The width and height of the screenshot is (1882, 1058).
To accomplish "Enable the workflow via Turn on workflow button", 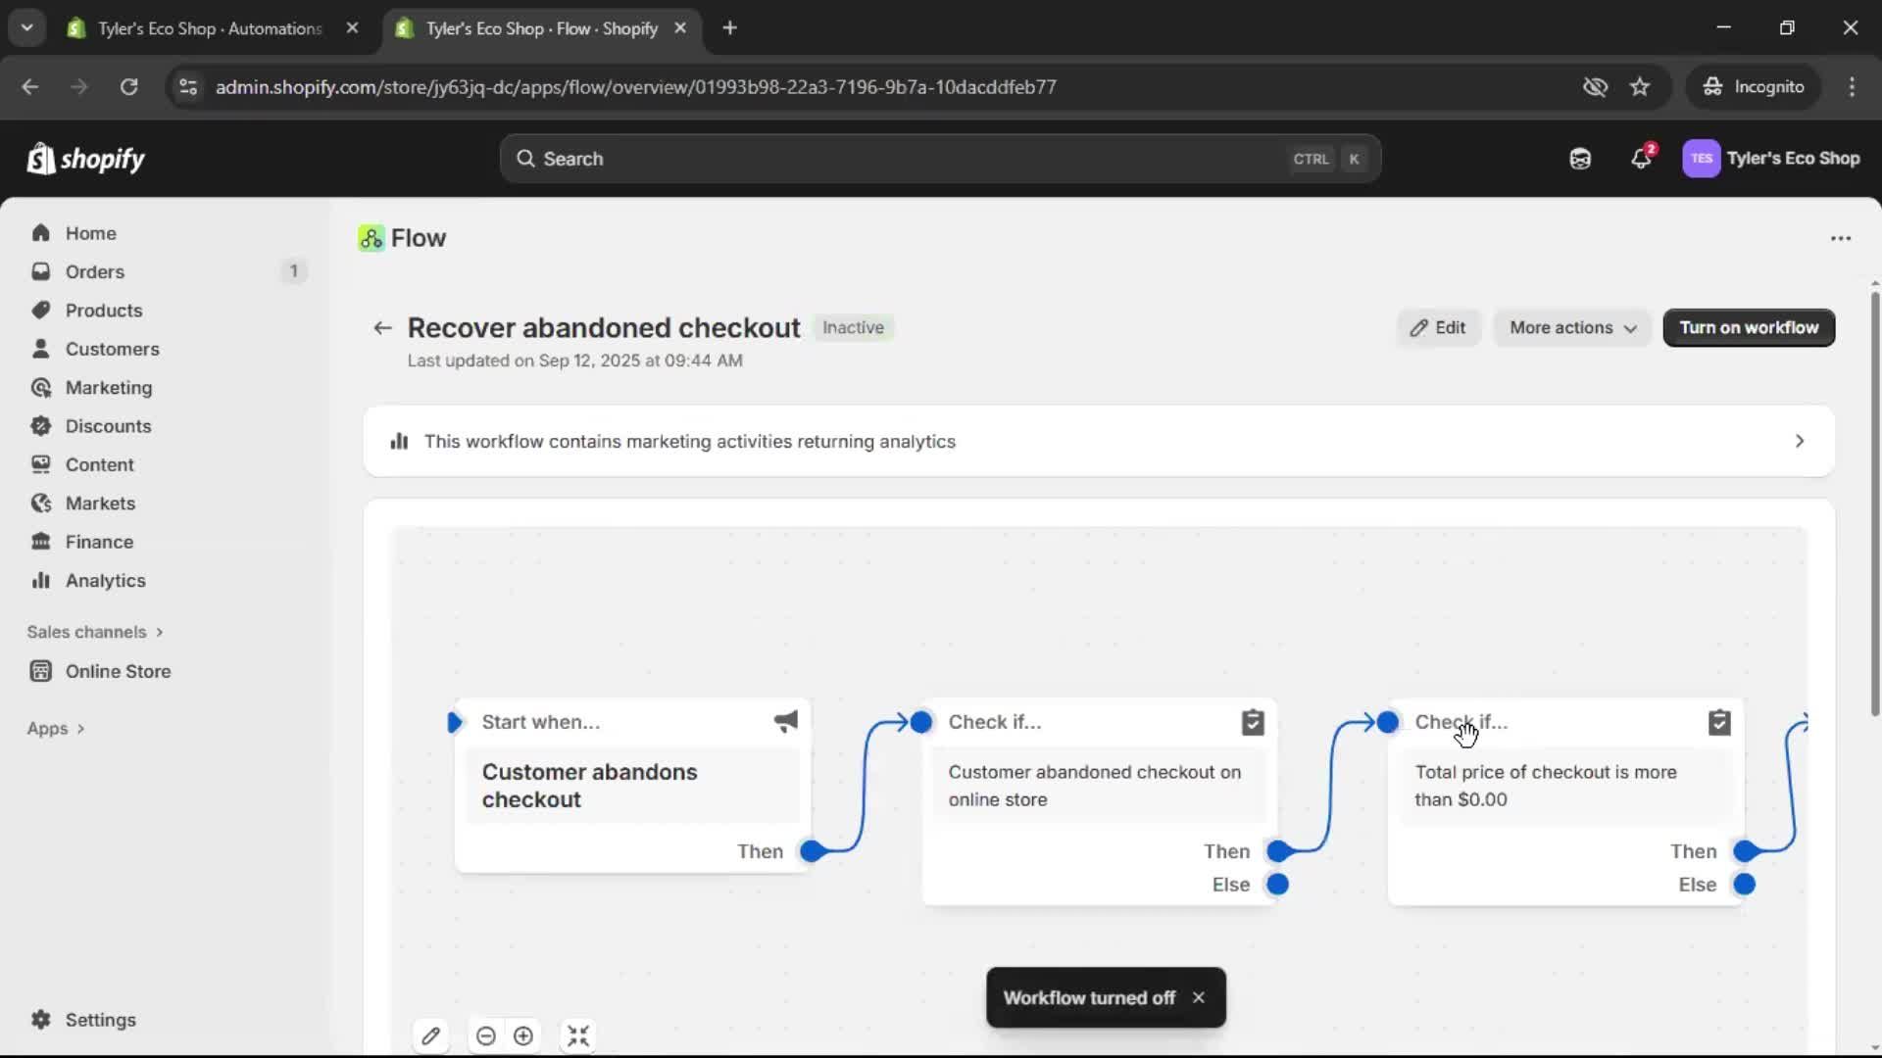I will point(1748,327).
